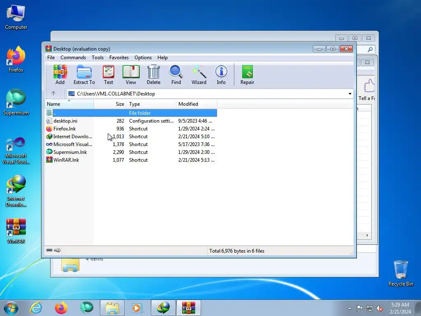
Task: Open the File menu
Action: (x=51, y=58)
